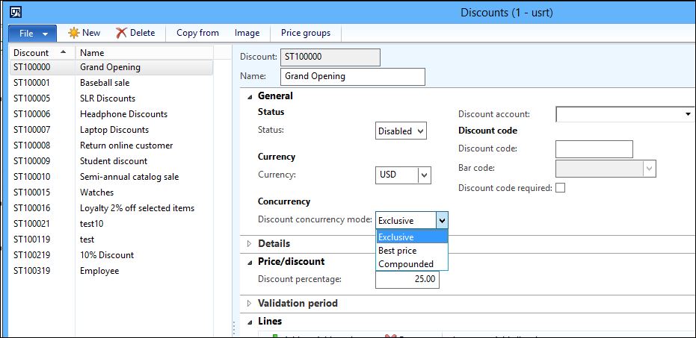Toggle Discount code required checkbox
The width and height of the screenshot is (696, 338).
pyautogui.click(x=560, y=188)
